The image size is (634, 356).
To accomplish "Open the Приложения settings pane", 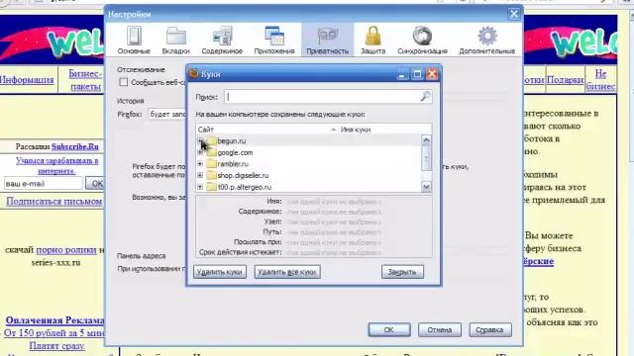I will [x=274, y=40].
